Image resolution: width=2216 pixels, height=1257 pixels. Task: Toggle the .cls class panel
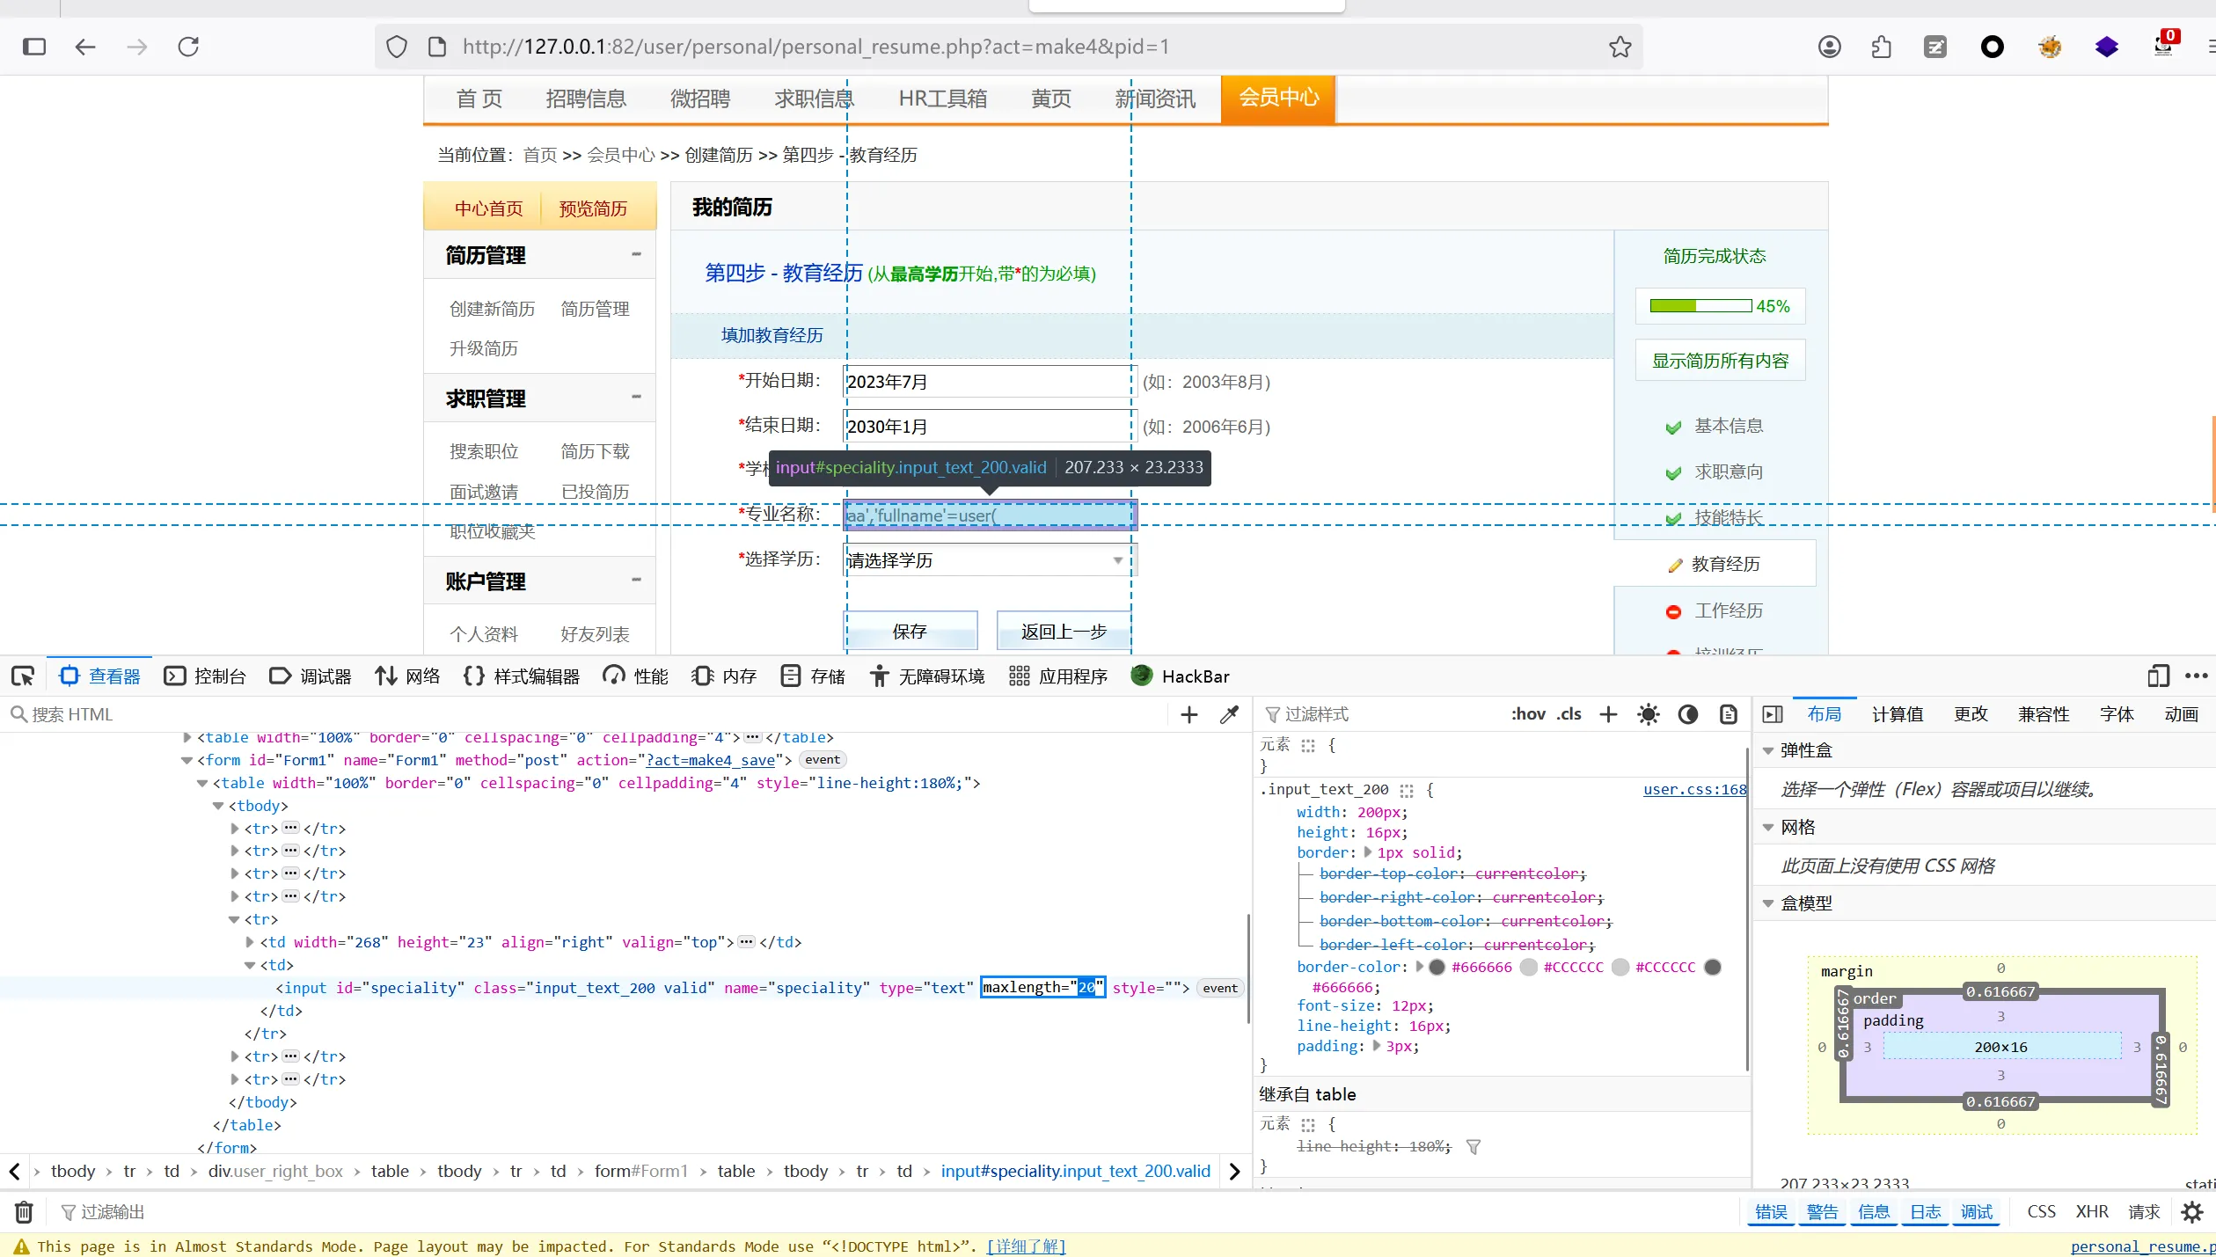coord(1569,714)
